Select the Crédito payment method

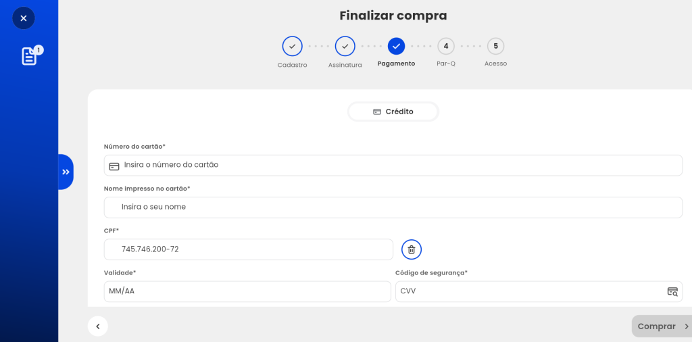tap(393, 112)
